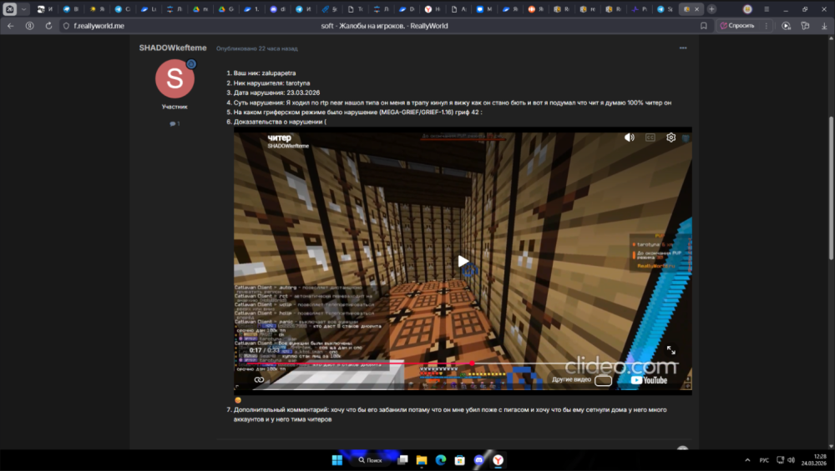
Task: Open the video settings gear
Action: pos(671,138)
